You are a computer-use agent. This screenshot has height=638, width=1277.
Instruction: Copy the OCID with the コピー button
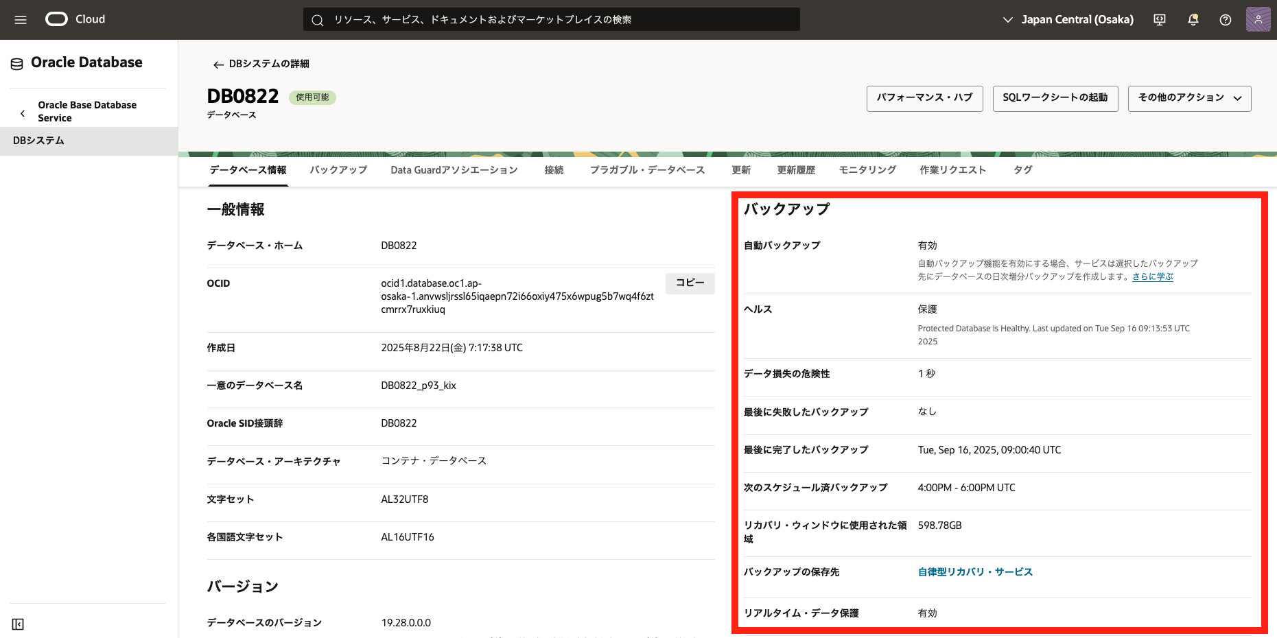click(690, 283)
